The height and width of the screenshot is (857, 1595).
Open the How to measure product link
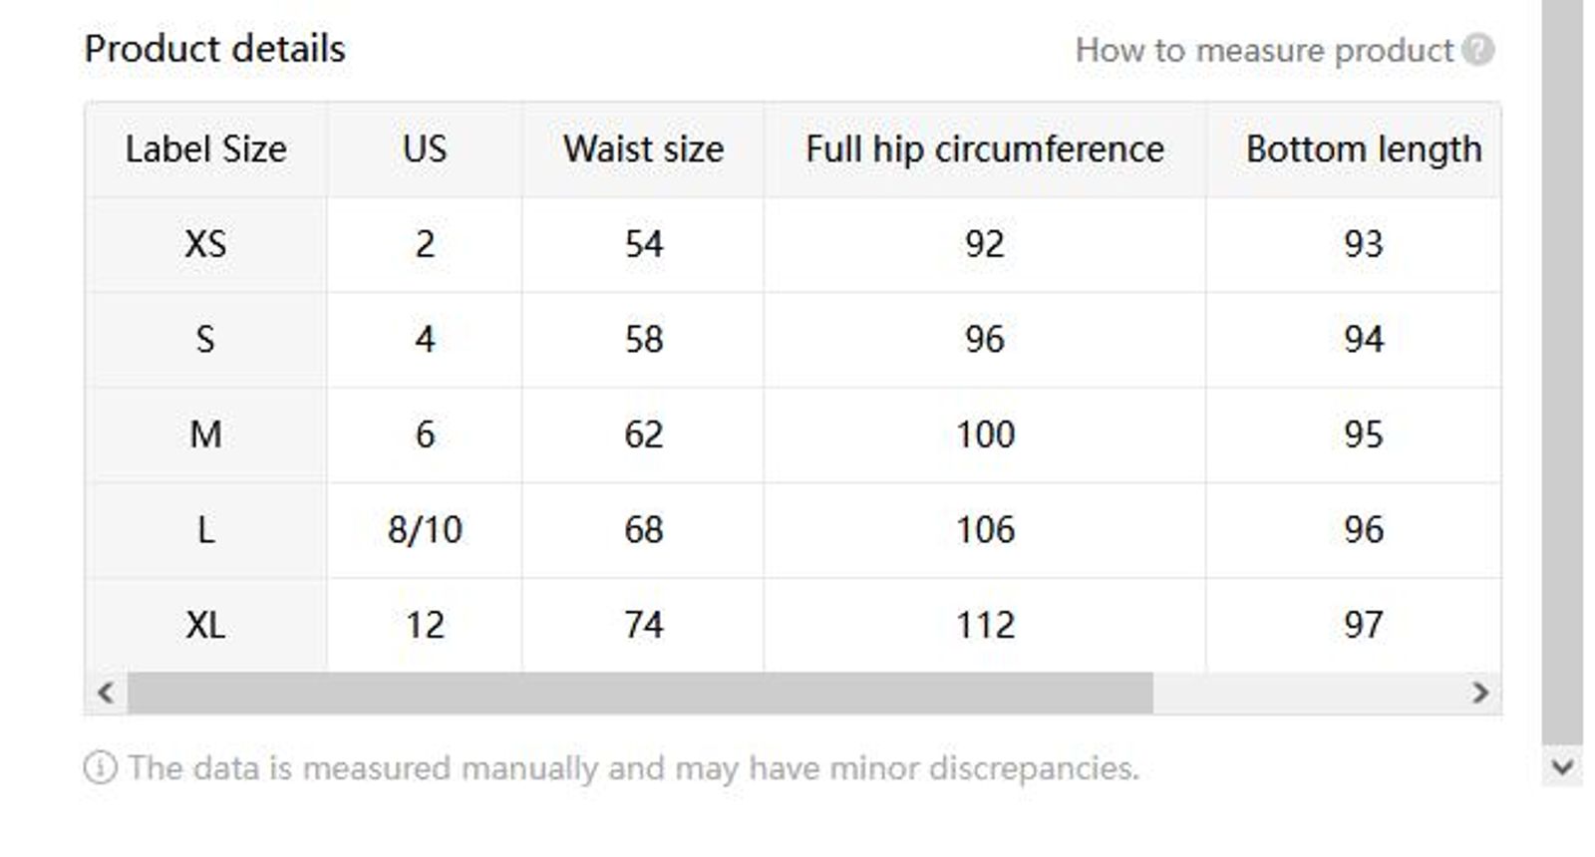click(1264, 48)
